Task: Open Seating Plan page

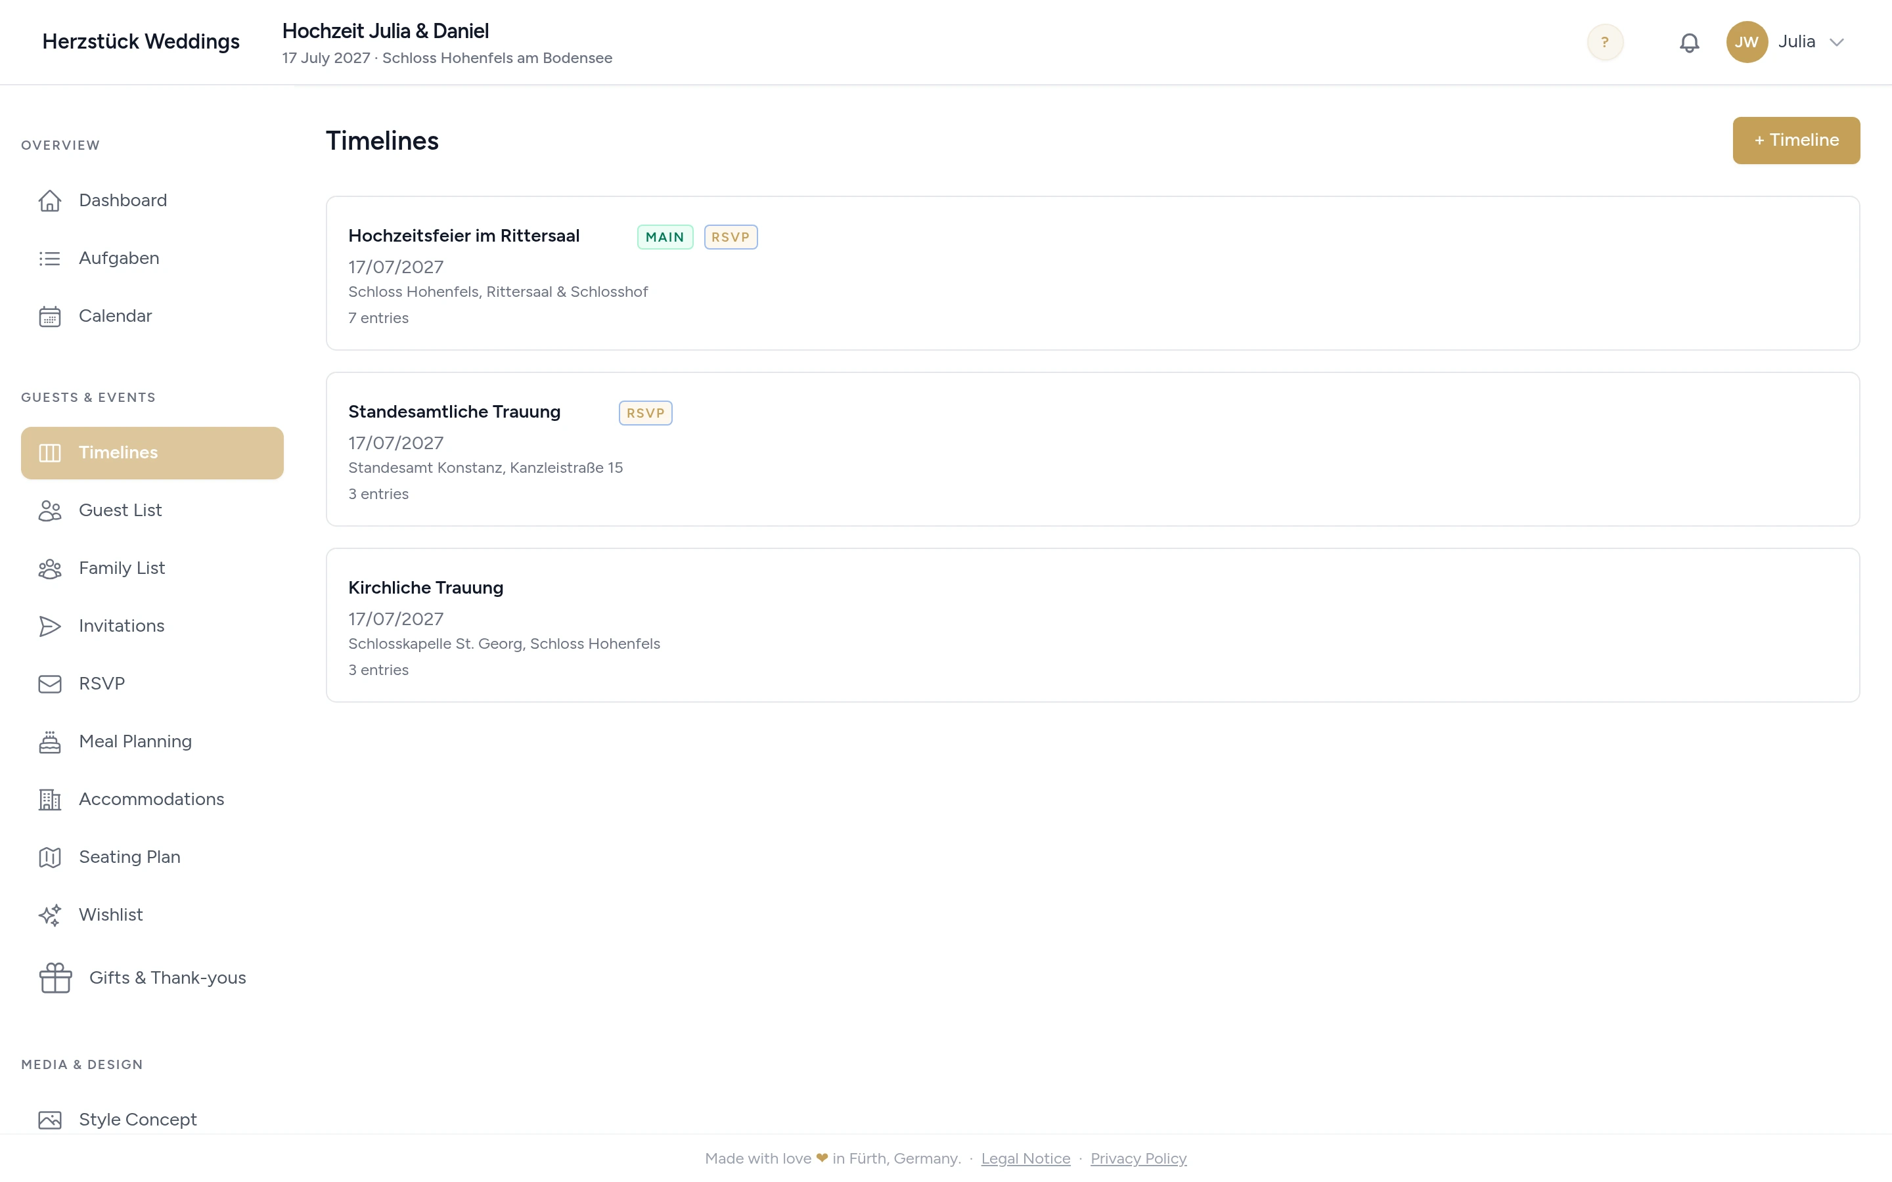Action: click(x=152, y=858)
